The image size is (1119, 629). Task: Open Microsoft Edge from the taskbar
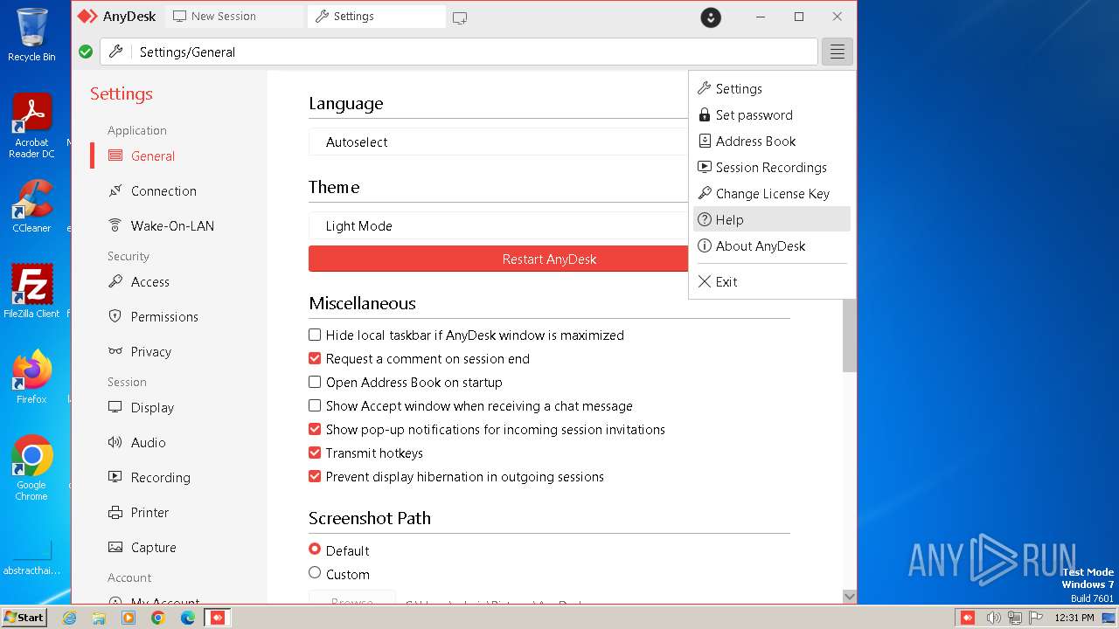click(x=187, y=618)
